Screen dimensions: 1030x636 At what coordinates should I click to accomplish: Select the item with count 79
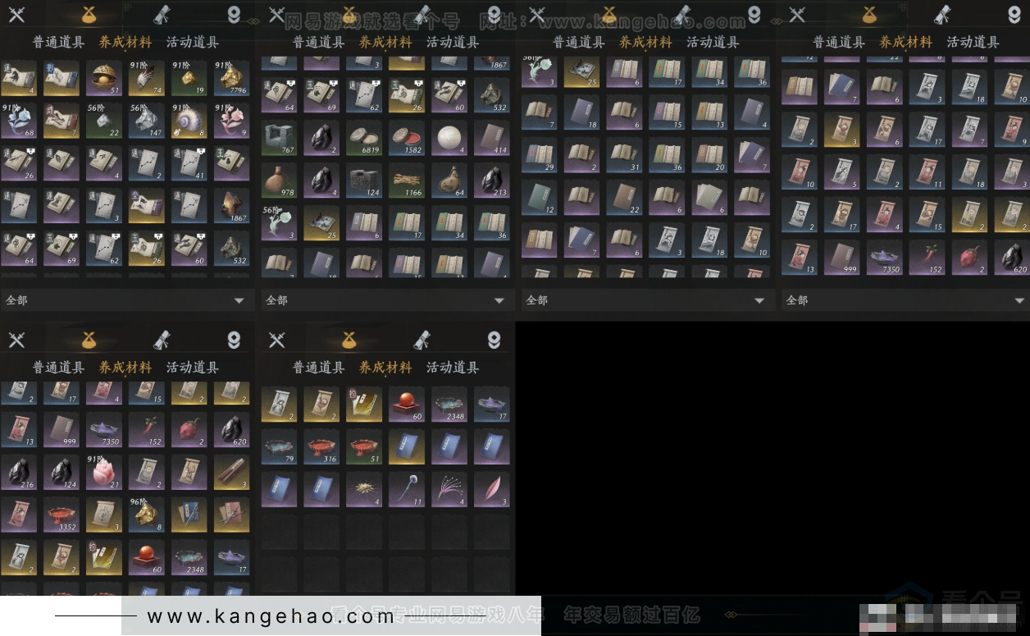tap(279, 447)
